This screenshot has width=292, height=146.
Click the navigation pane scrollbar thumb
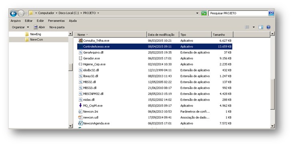(x=70, y=67)
